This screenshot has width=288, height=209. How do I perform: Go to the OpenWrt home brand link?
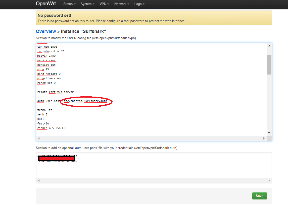point(46,4)
